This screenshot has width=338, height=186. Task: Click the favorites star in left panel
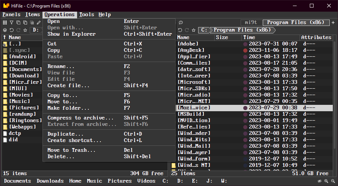pyautogui.click(x=25, y=30)
